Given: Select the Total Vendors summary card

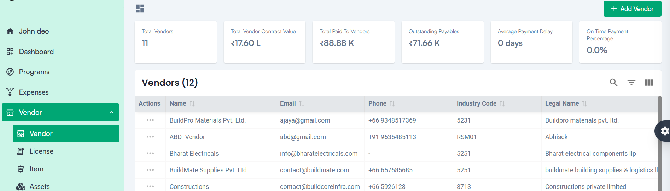Looking at the screenshot, I should 175,42.
